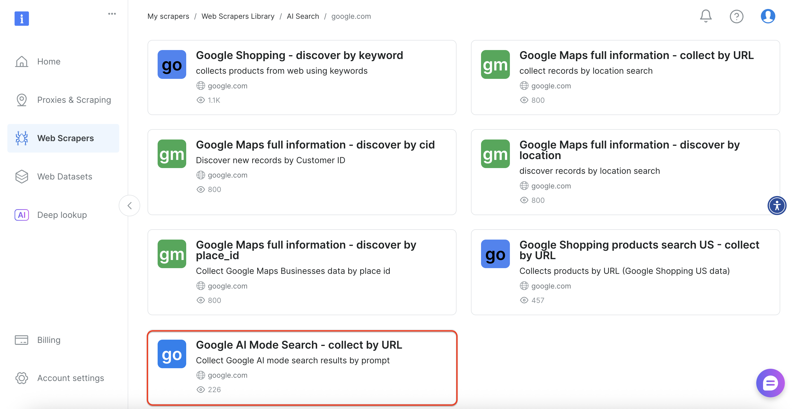This screenshot has height=409, width=796.
Task: Click the Account settings gear icon
Action: [x=22, y=378]
